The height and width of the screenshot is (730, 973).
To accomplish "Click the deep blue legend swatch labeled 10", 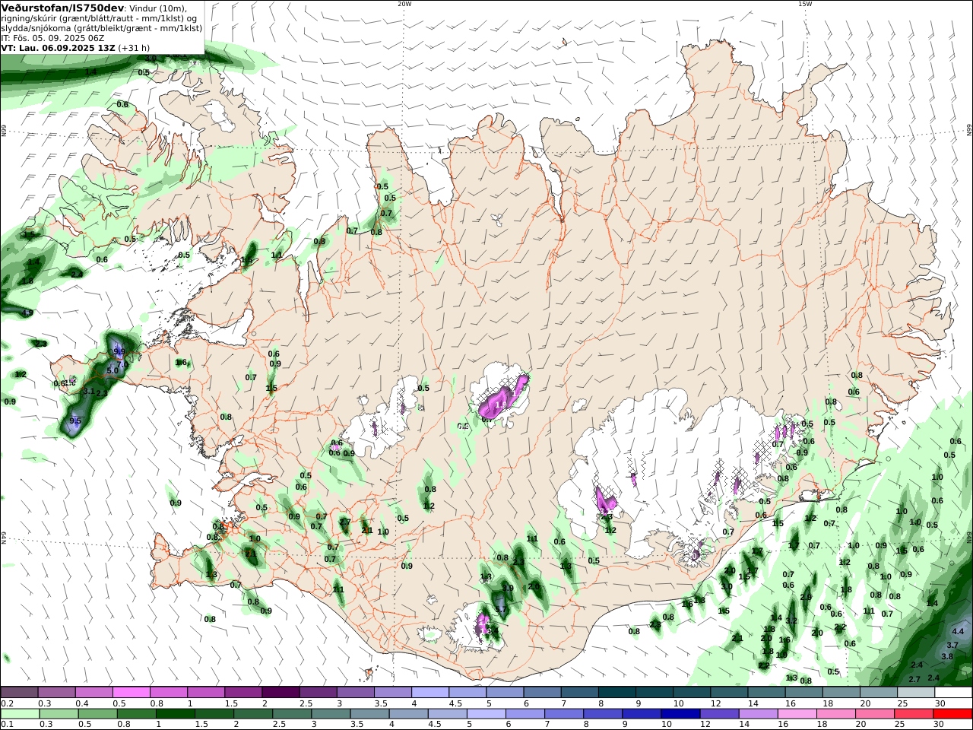I will pos(679,714).
